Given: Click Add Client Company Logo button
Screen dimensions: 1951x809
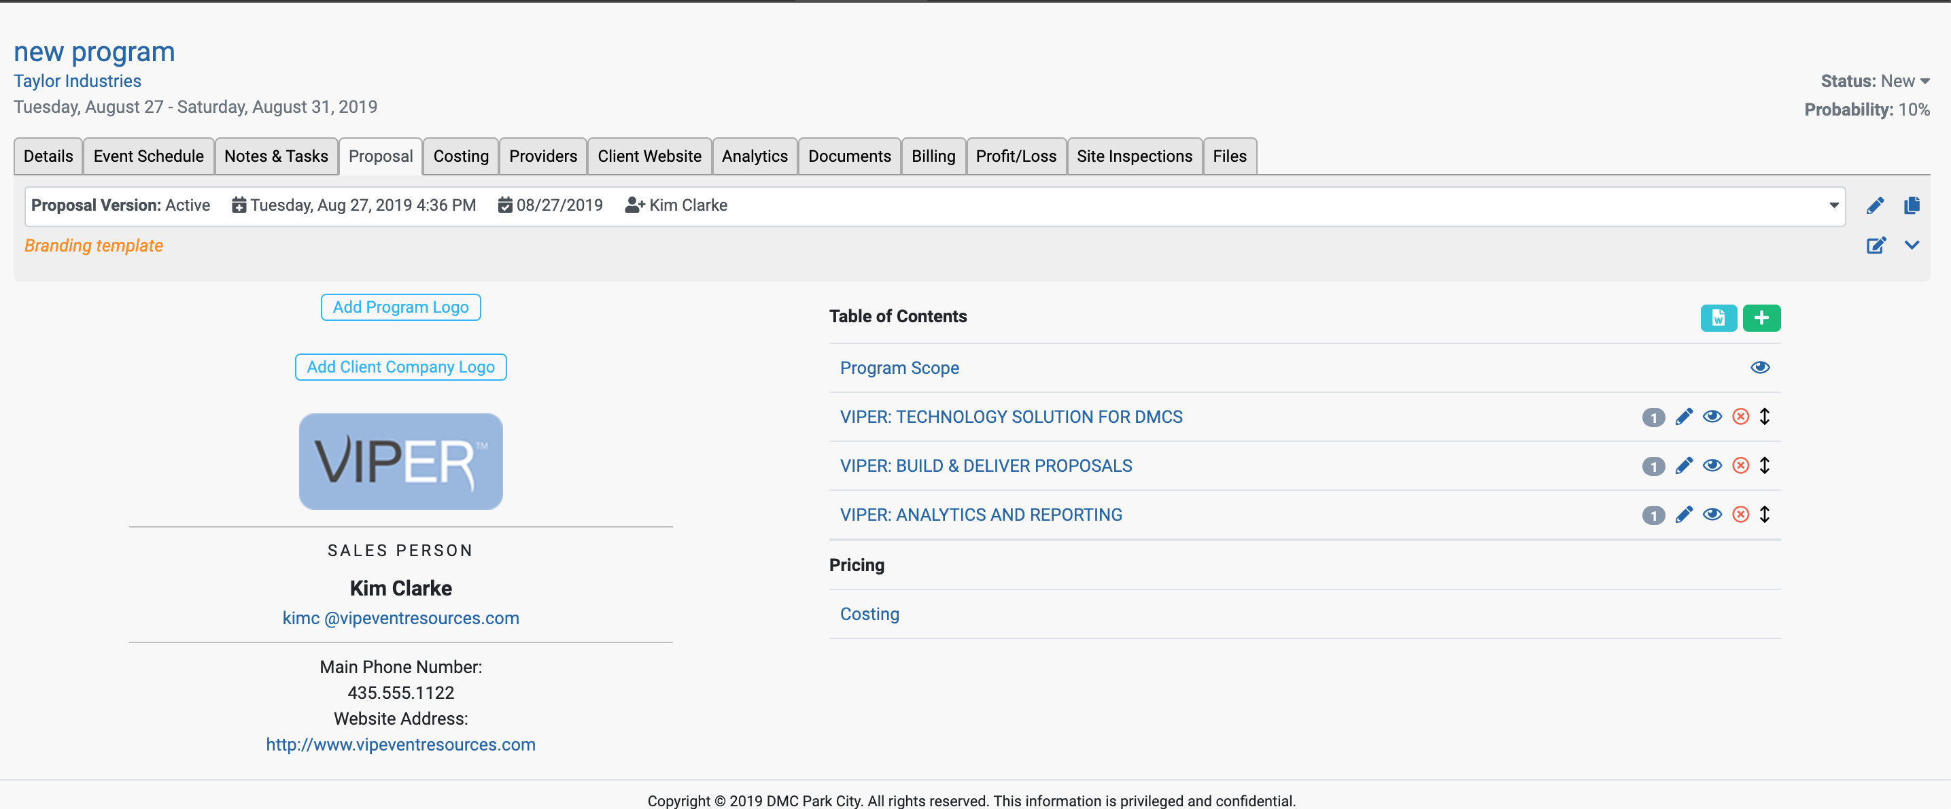Looking at the screenshot, I should coord(400,366).
